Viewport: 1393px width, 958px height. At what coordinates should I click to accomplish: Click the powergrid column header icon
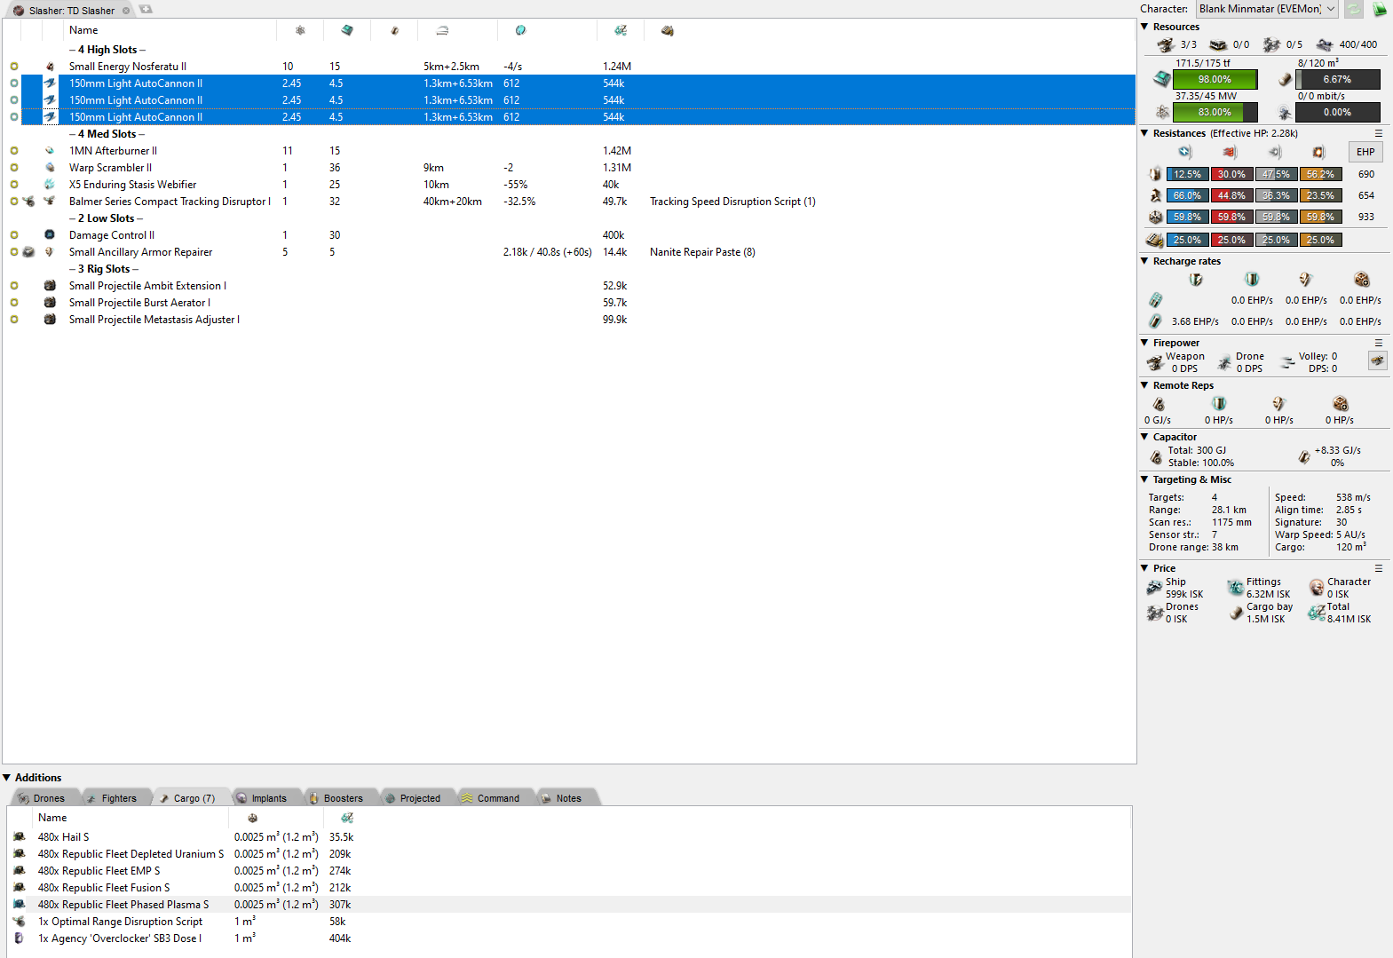coord(300,30)
